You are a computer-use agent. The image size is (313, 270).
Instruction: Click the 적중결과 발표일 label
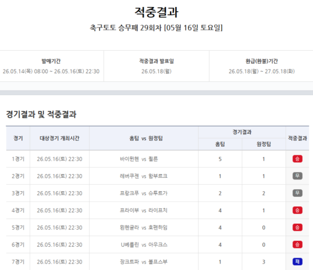[156, 61]
